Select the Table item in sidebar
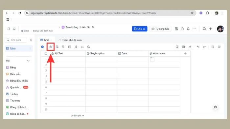 pyautogui.click(x=19, y=48)
